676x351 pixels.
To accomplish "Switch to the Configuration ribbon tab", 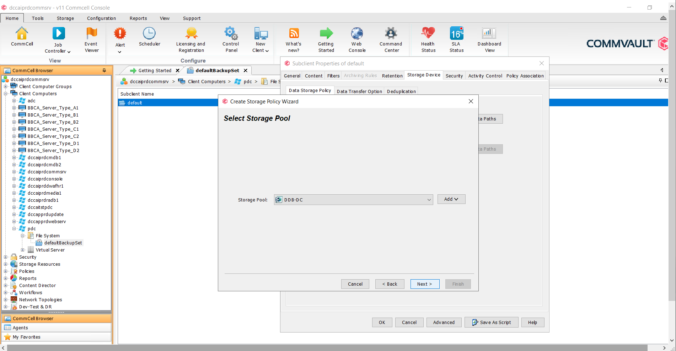I will coord(101,18).
